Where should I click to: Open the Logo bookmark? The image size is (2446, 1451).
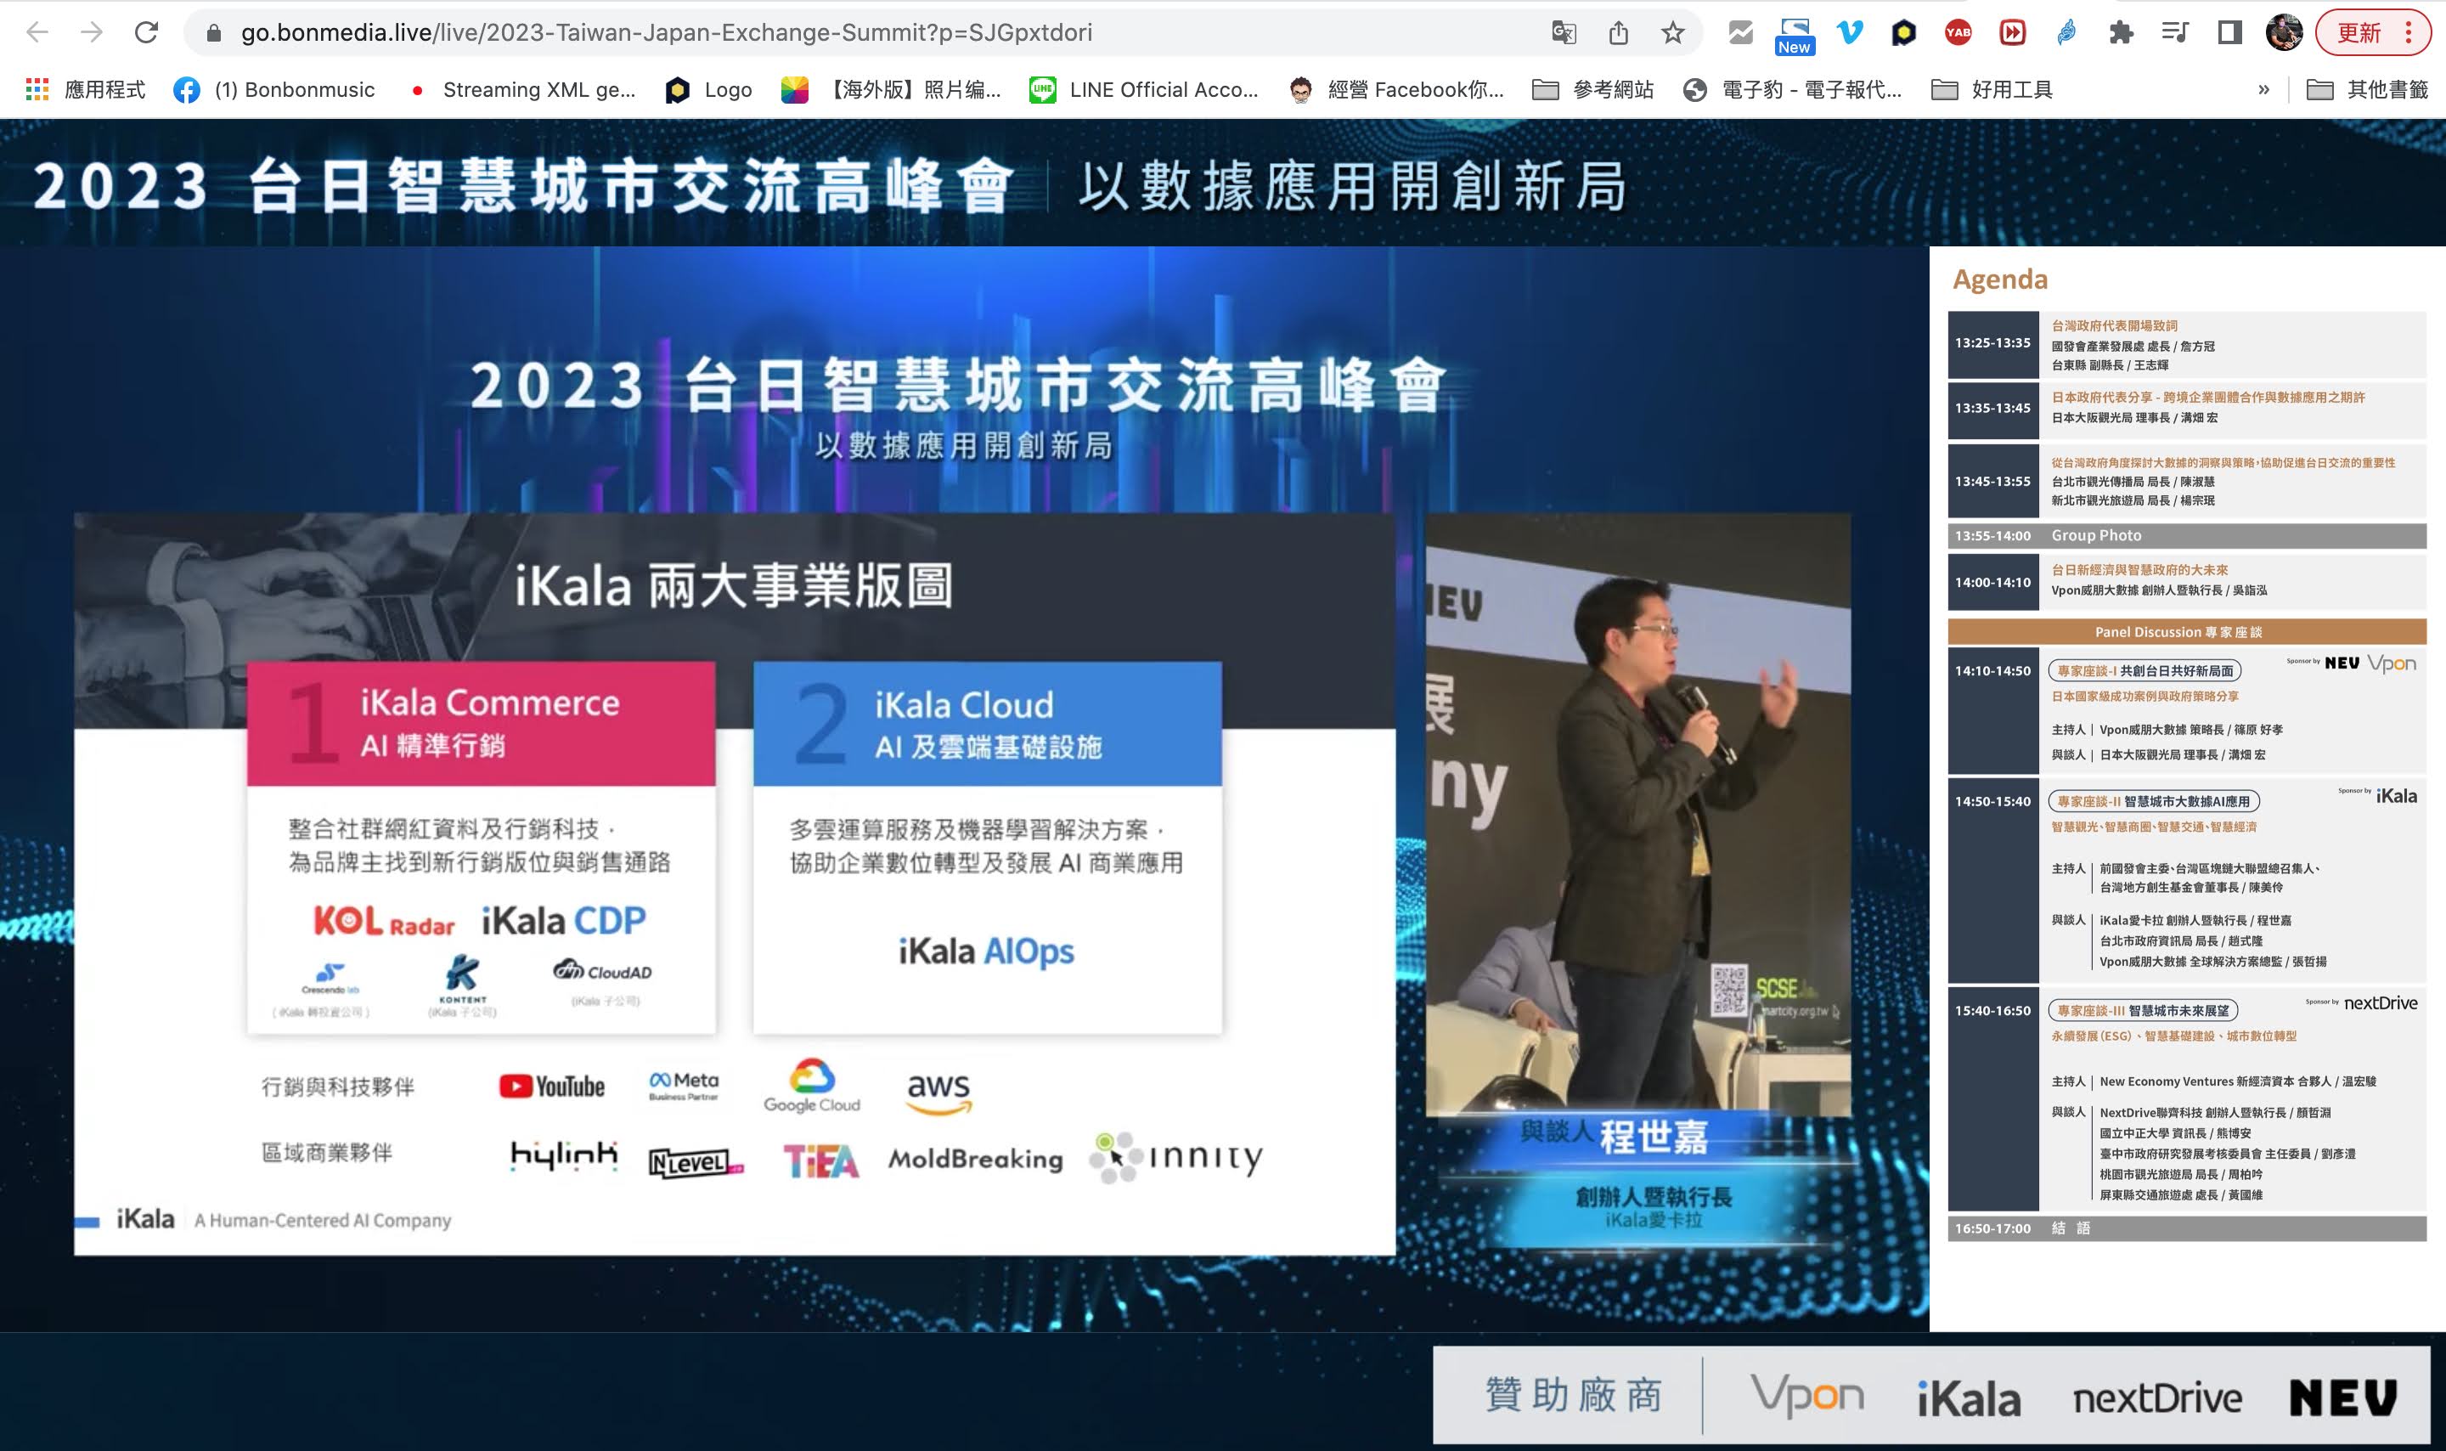point(708,90)
